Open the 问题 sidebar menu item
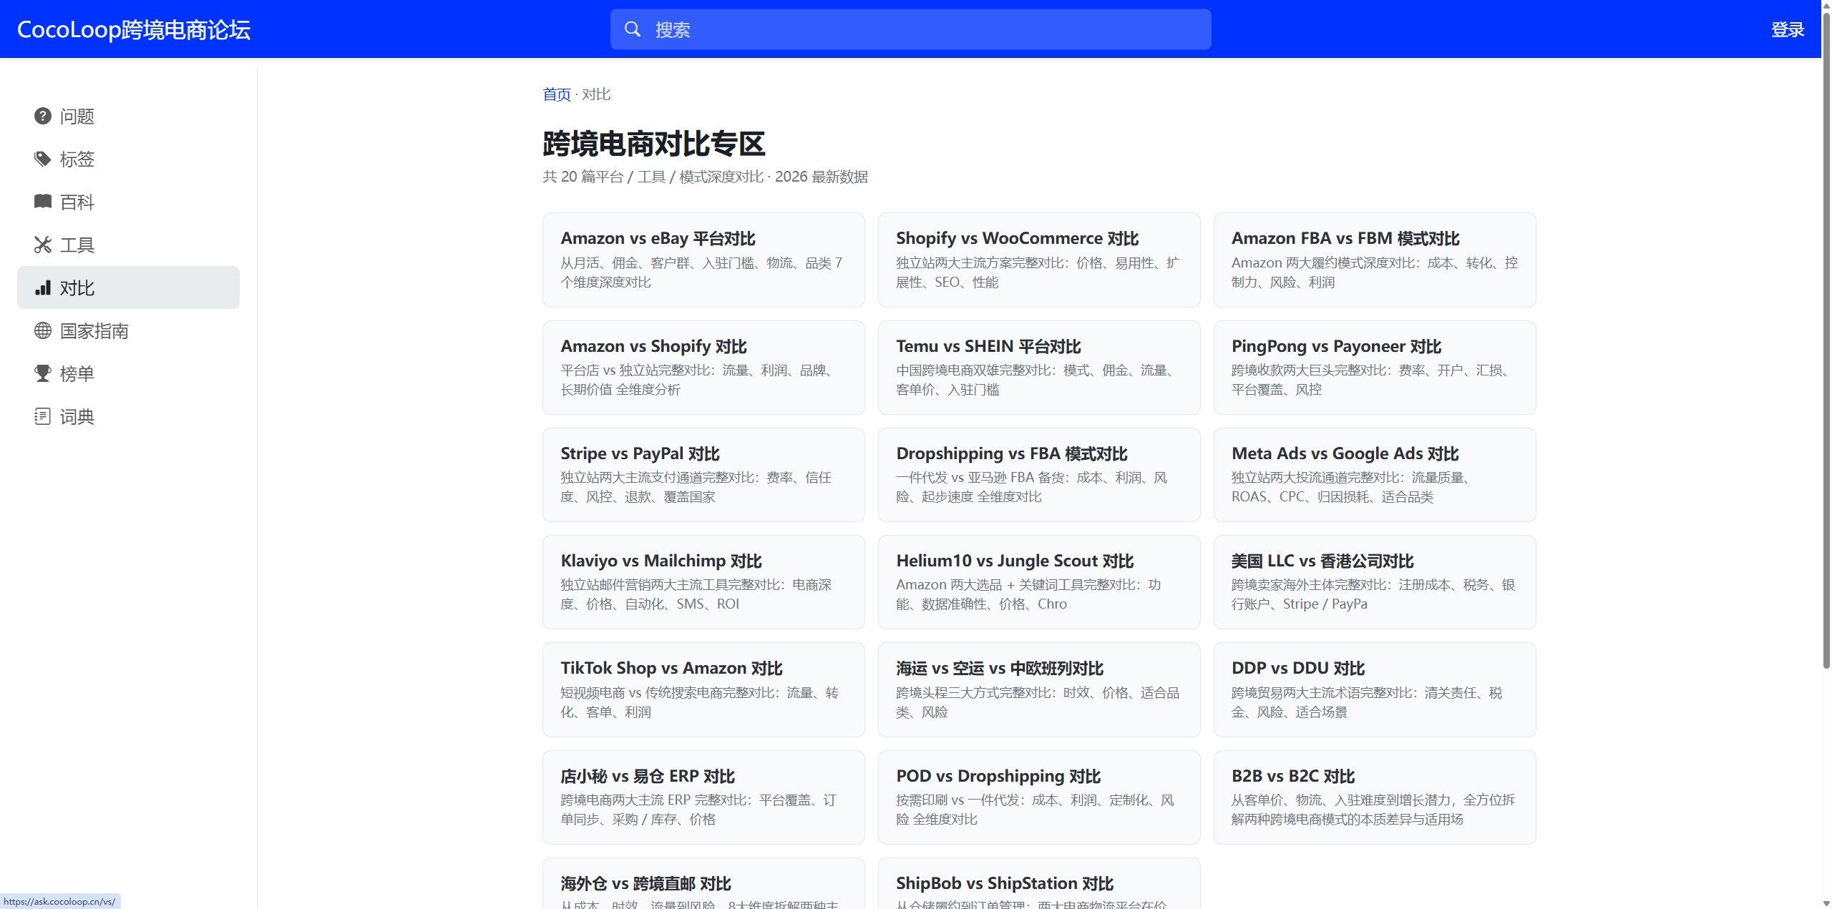 pos(128,116)
